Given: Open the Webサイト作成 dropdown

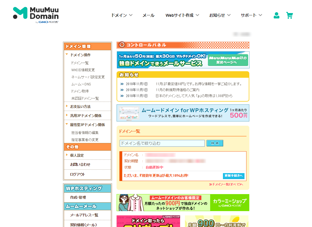Looking at the screenshot, I should click(x=182, y=15).
